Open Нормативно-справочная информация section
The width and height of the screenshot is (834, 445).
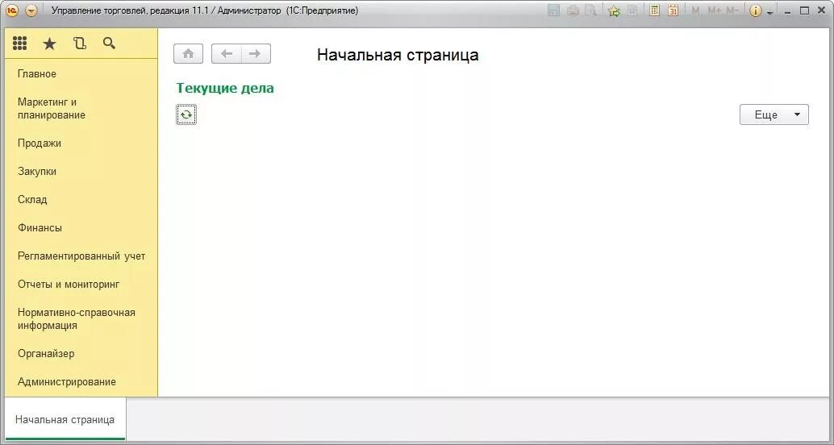(76, 319)
